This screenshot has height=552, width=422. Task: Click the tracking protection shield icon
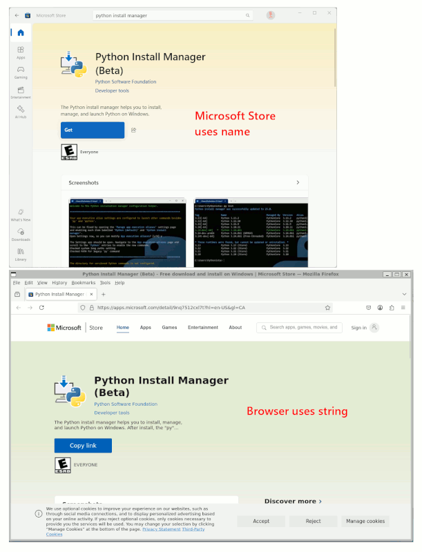(83, 308)
